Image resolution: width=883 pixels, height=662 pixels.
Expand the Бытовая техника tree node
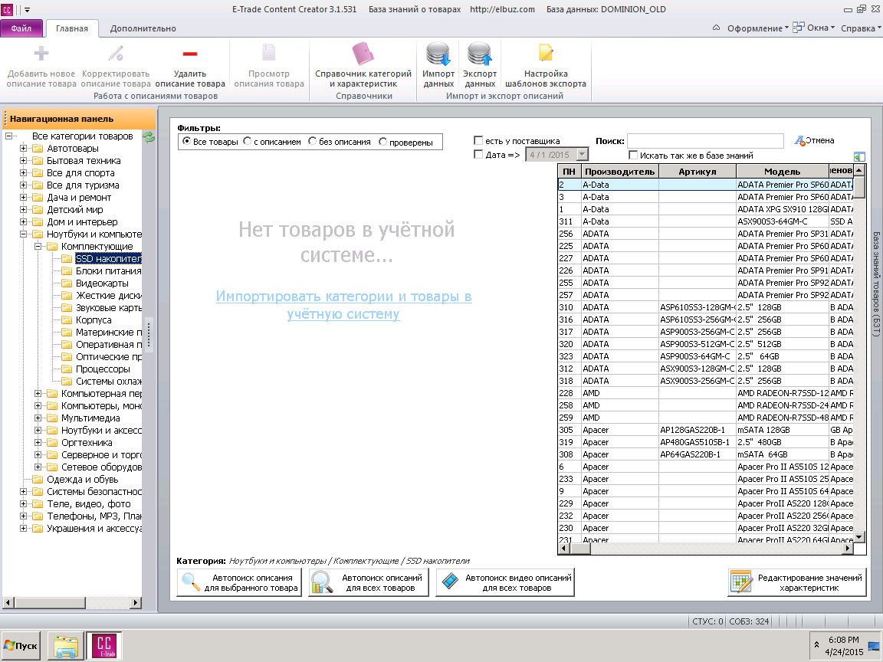[23, 161]
